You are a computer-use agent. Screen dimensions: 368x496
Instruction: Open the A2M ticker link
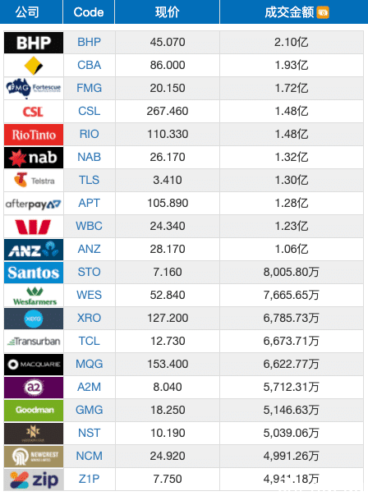[x=90, y=387]
